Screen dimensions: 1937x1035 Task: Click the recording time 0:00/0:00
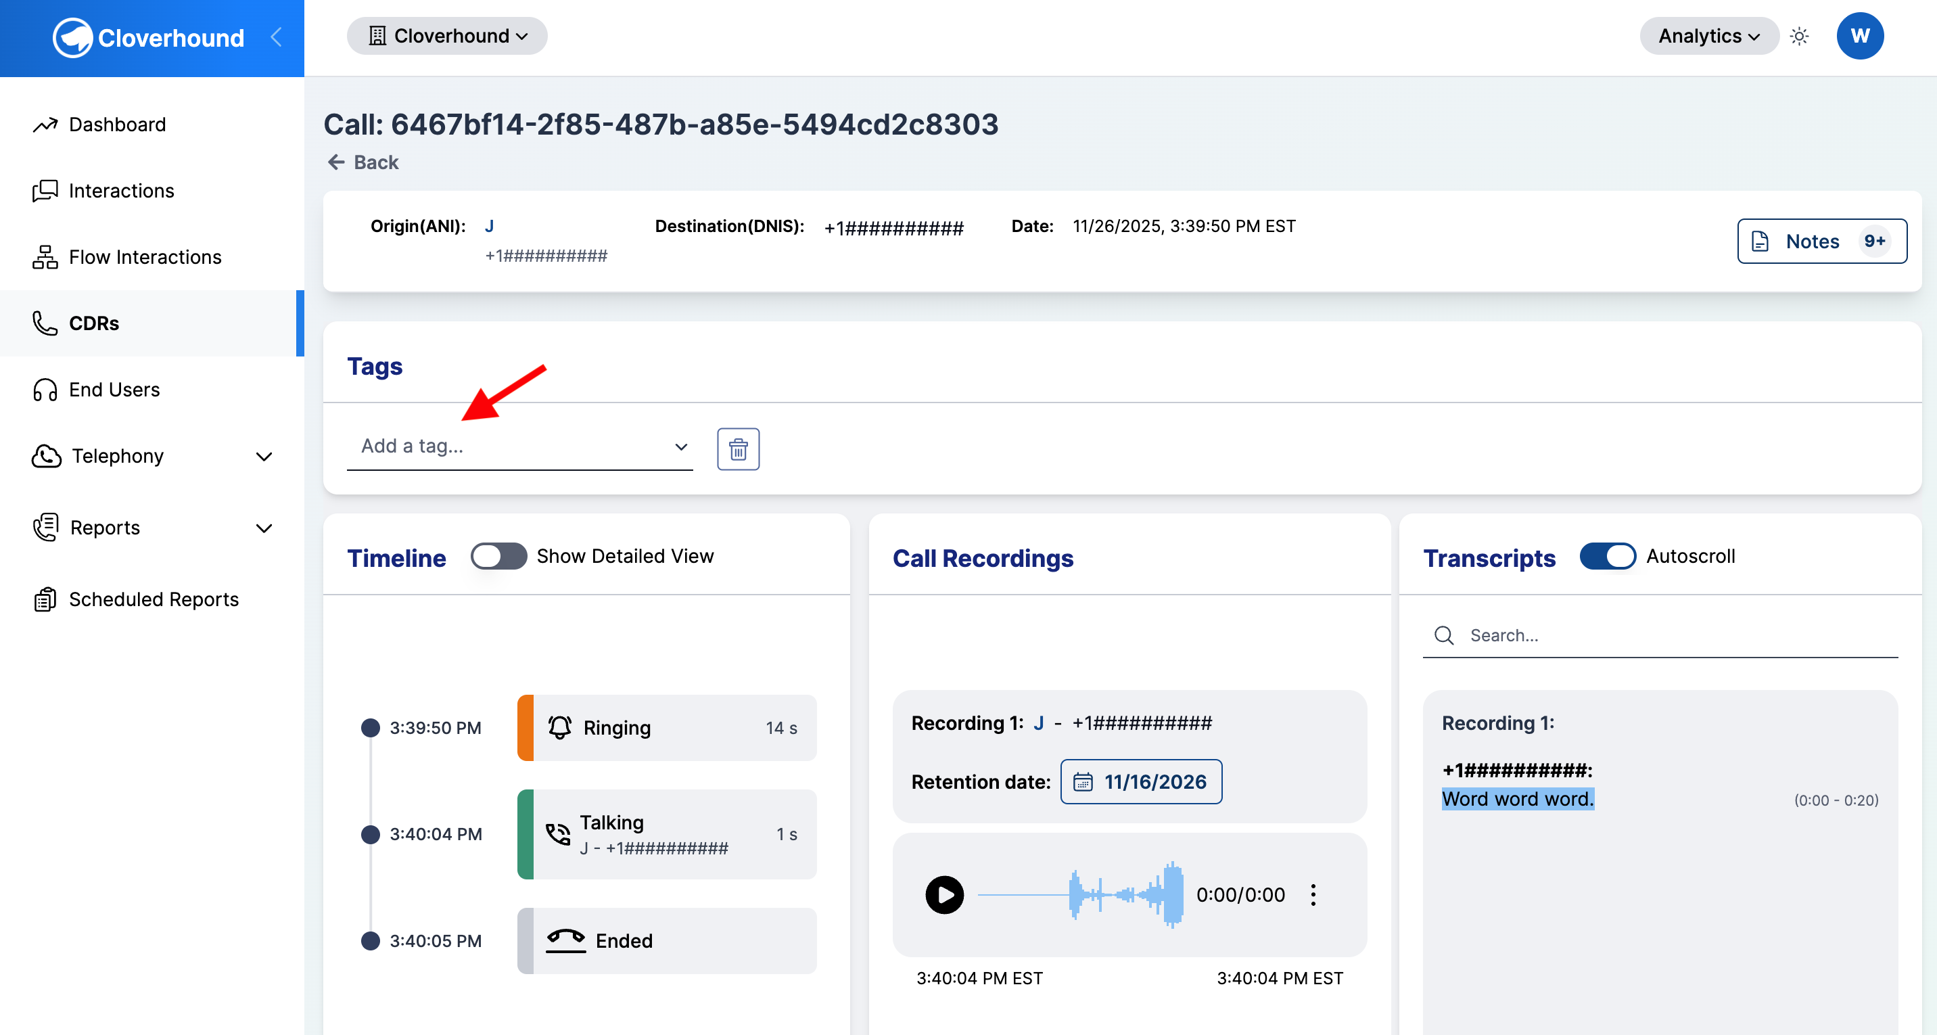[x=1240, y=894]
